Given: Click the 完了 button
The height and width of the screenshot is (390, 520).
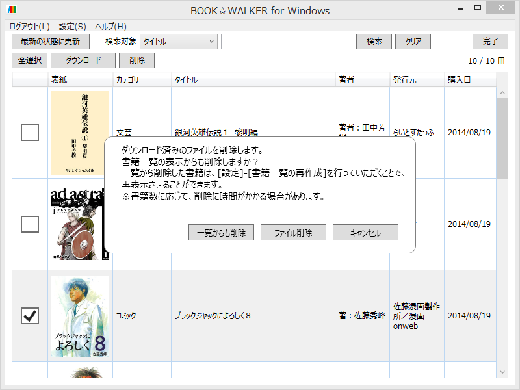Looking at the screenshot, I should (489, 42).
